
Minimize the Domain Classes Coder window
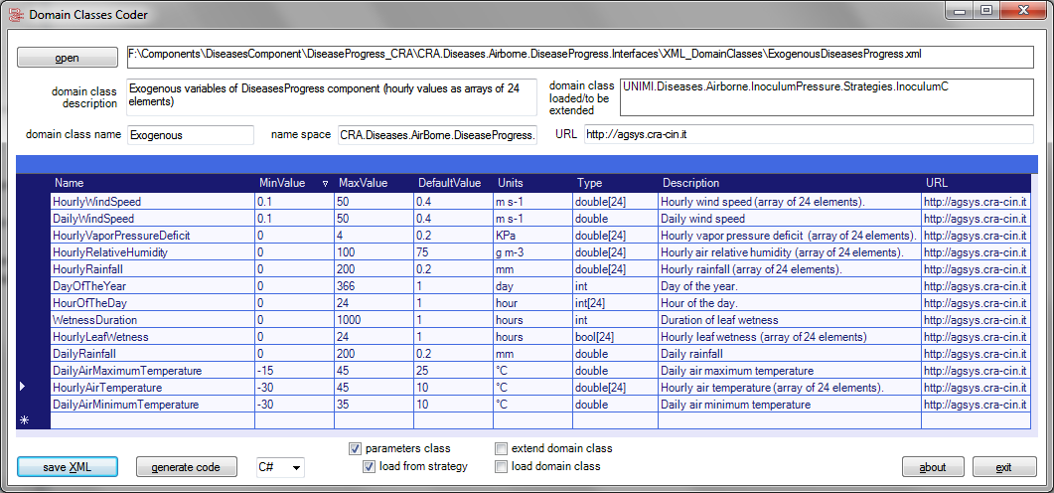point(960,10)
